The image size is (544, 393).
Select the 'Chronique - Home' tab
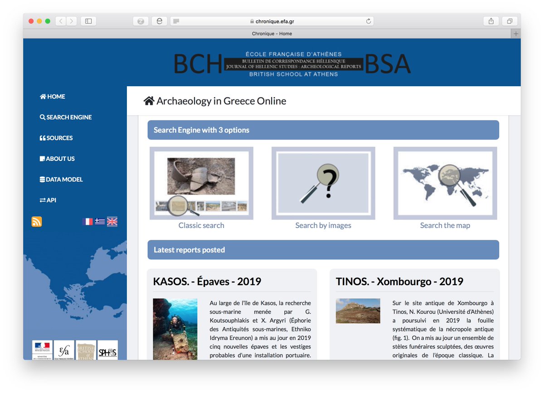(272, 34)
